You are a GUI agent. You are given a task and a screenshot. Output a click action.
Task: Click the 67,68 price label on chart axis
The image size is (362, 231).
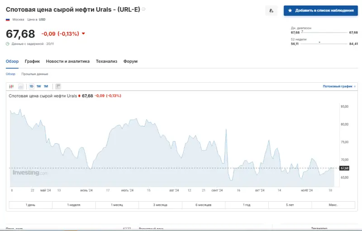[x=344, y=168]
